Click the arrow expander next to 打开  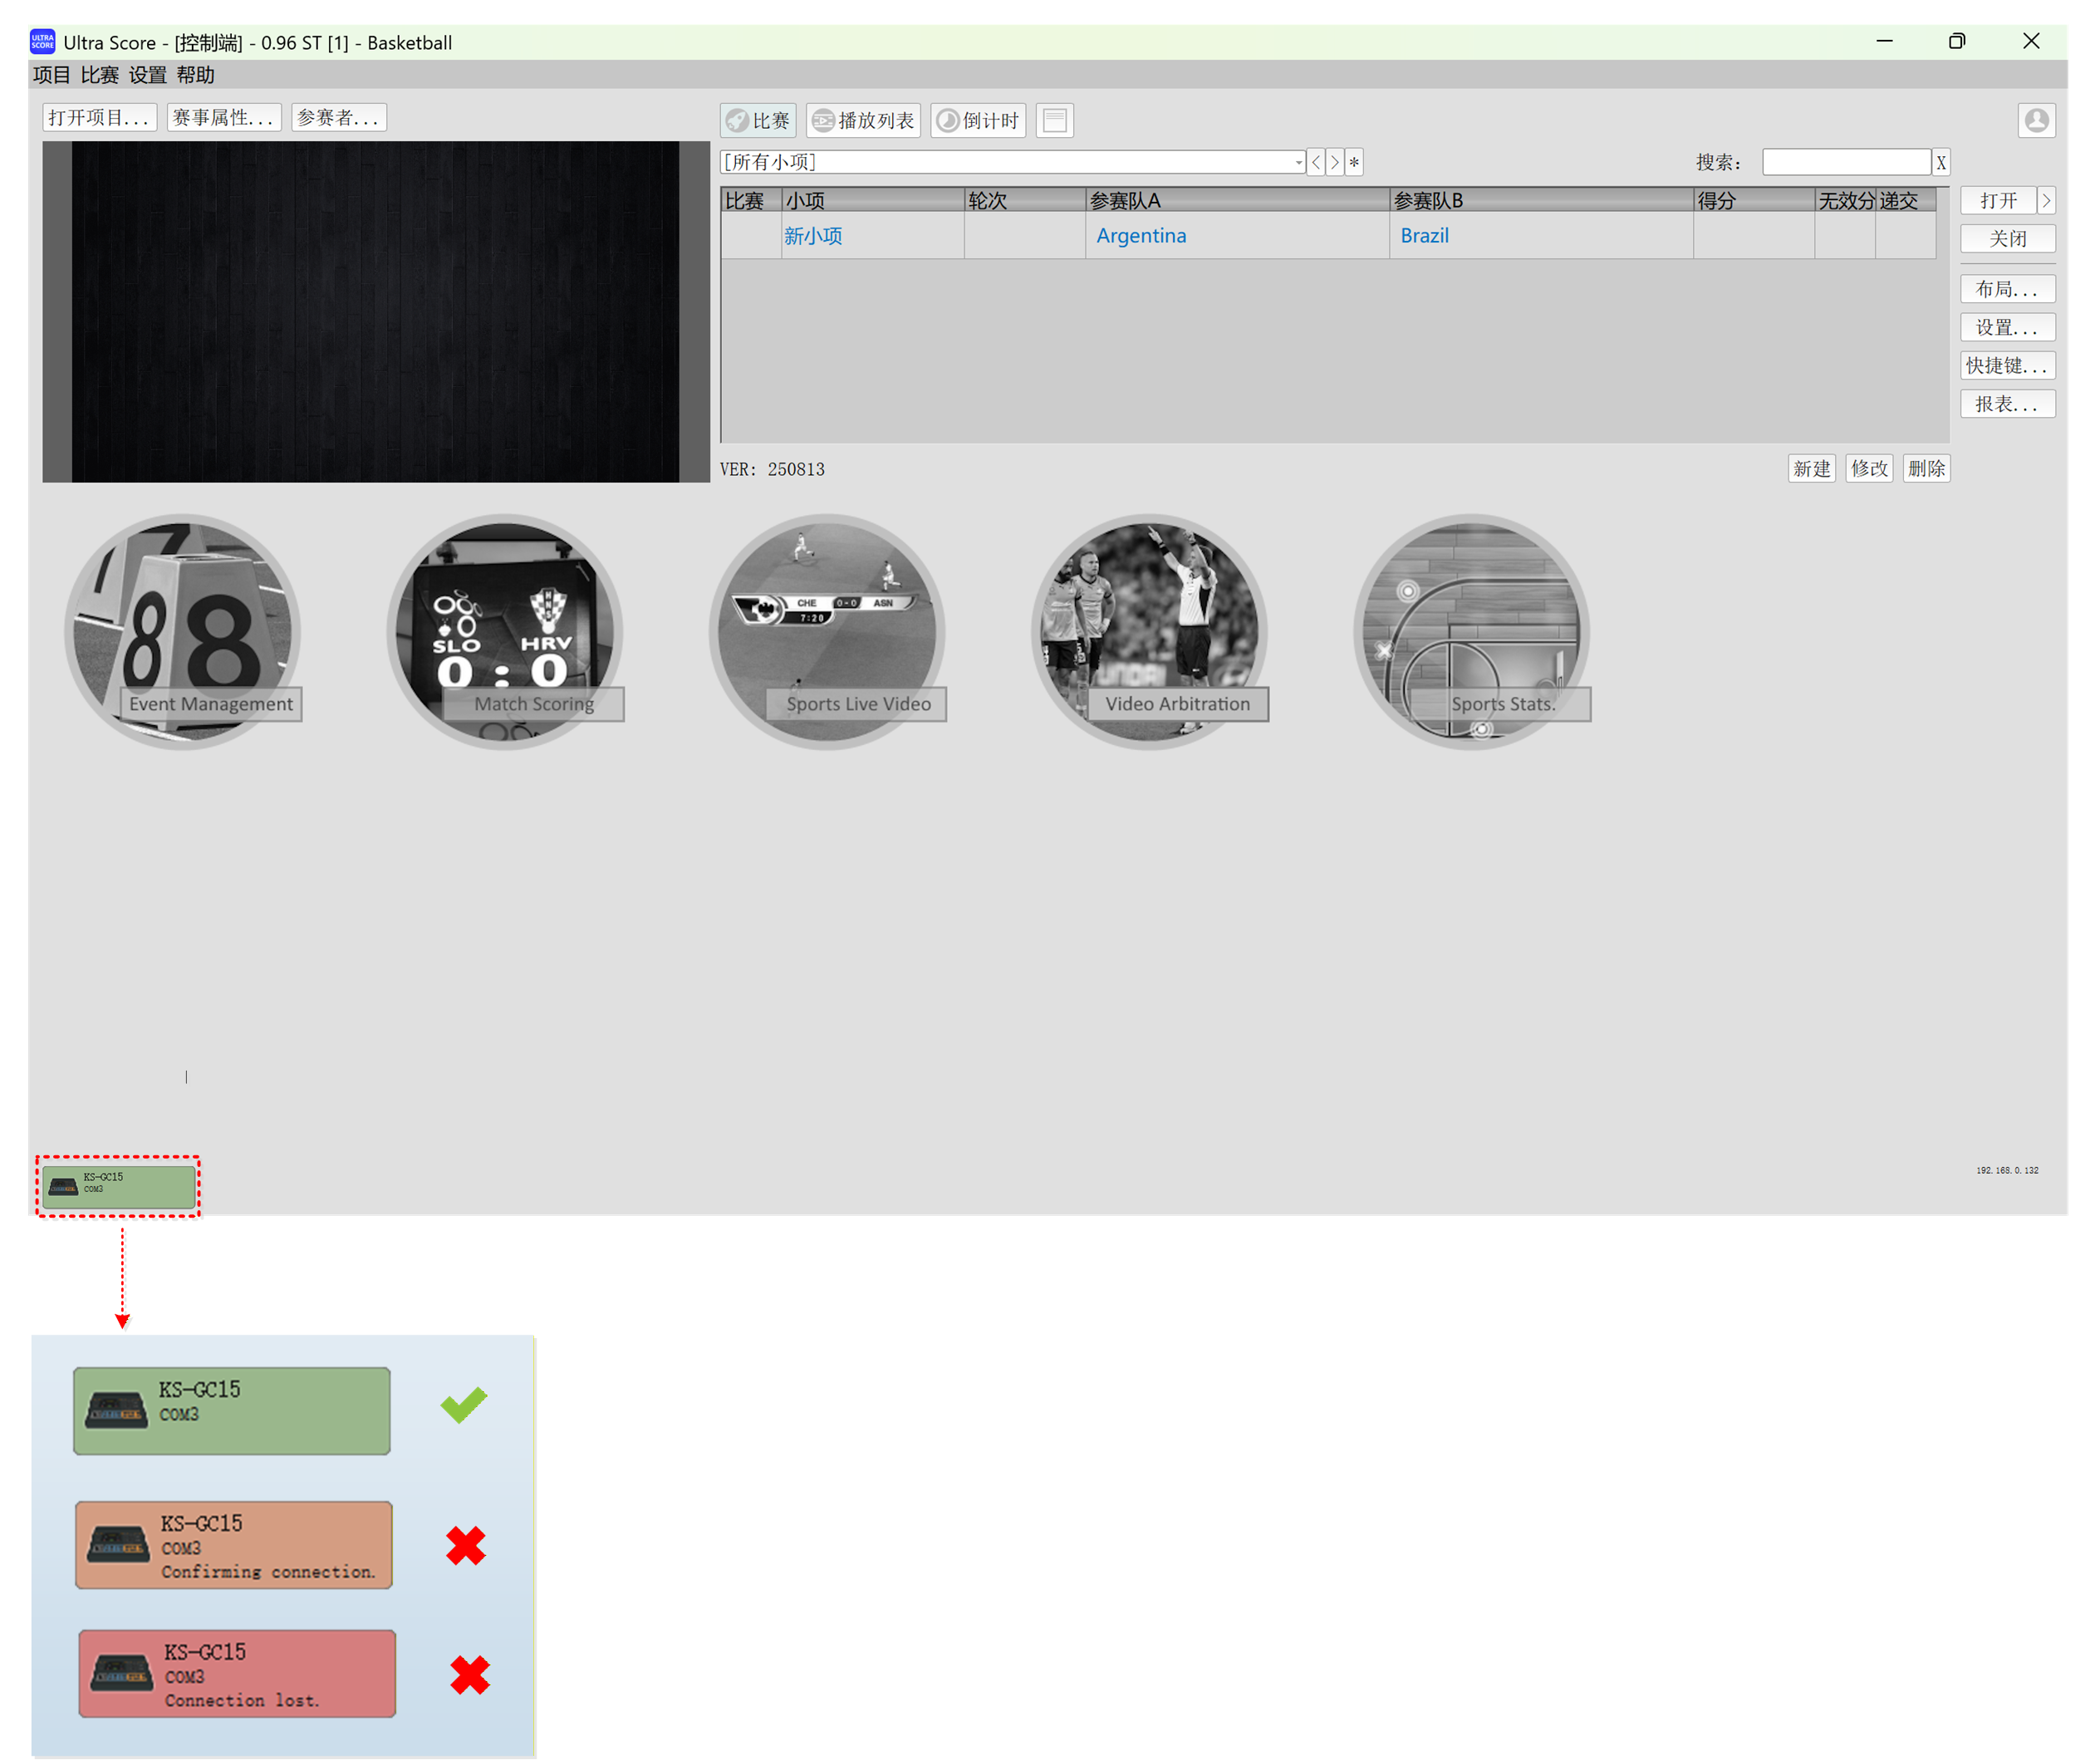2045,201
